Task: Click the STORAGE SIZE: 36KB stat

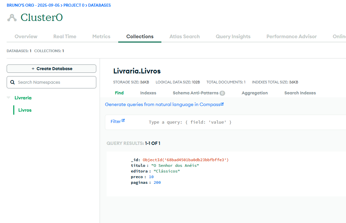Action: click(x=131, y=82)
